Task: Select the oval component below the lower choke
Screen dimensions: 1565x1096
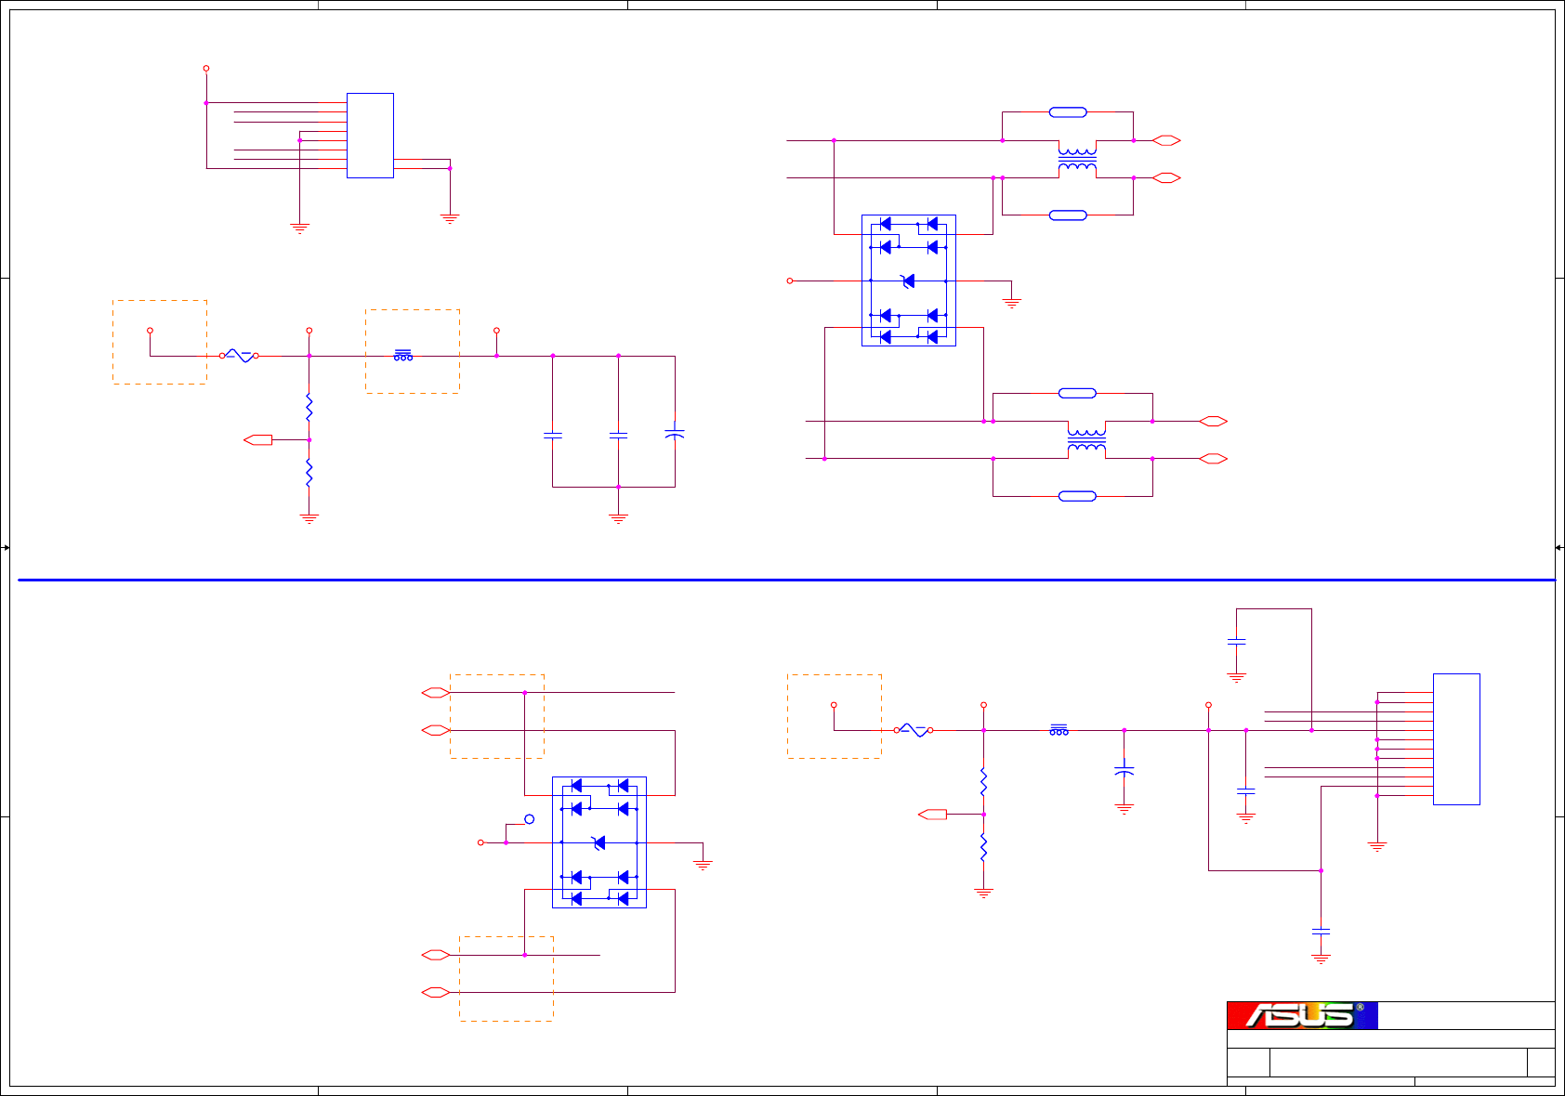Action: point(1077,496)
